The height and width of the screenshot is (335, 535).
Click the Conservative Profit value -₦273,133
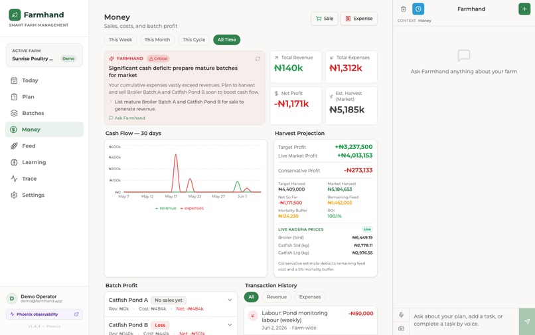pos(358,171)
